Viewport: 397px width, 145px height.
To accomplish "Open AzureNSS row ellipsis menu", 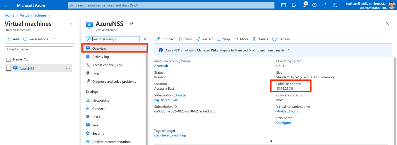I will [x=68, y=68].
